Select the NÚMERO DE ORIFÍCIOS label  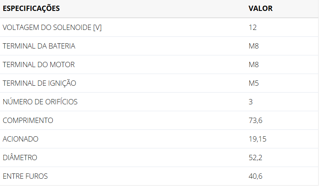(40, 102)
